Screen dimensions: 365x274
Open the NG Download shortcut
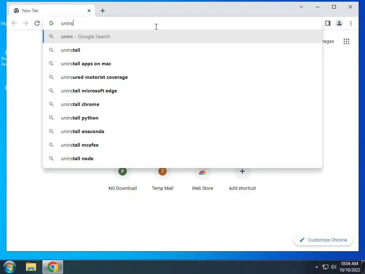(x=123, y=179)
